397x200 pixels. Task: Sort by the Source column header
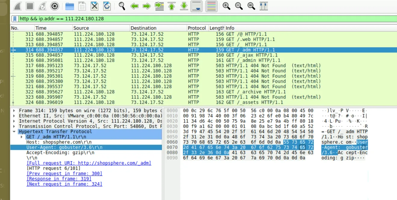(100, 28)
